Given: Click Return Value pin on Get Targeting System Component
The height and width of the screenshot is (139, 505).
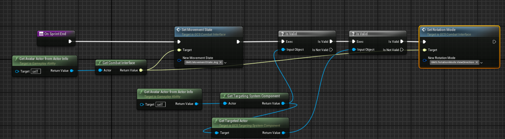Looking at the screenshot, I should (283, 103).
